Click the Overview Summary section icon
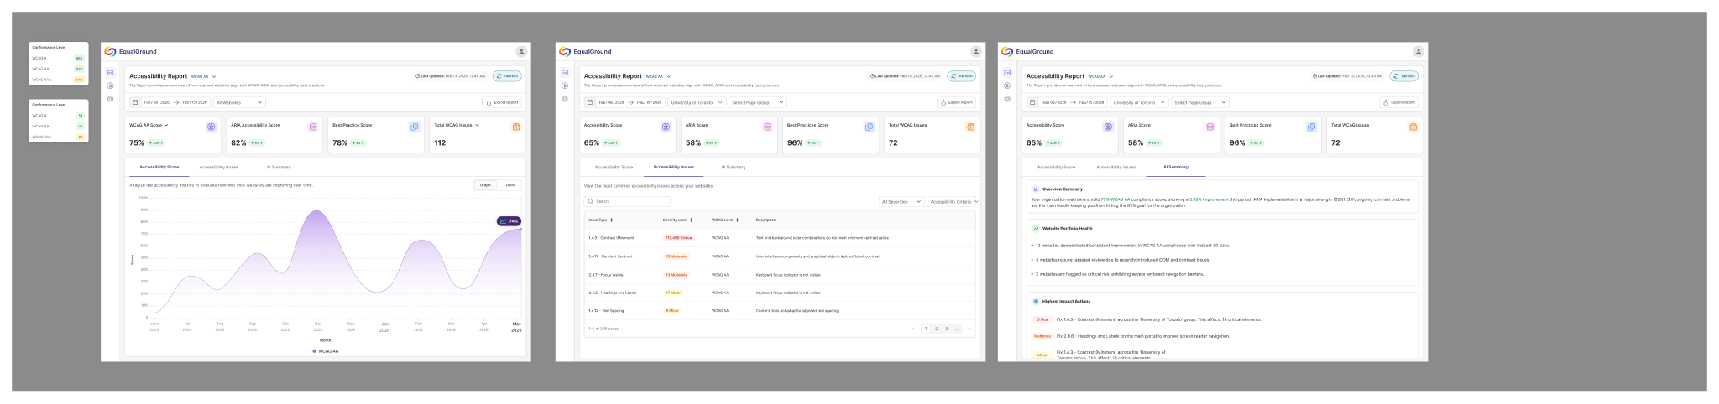Image resolution: width=1719 pixels, height=404 pixels. point(1036,189)
